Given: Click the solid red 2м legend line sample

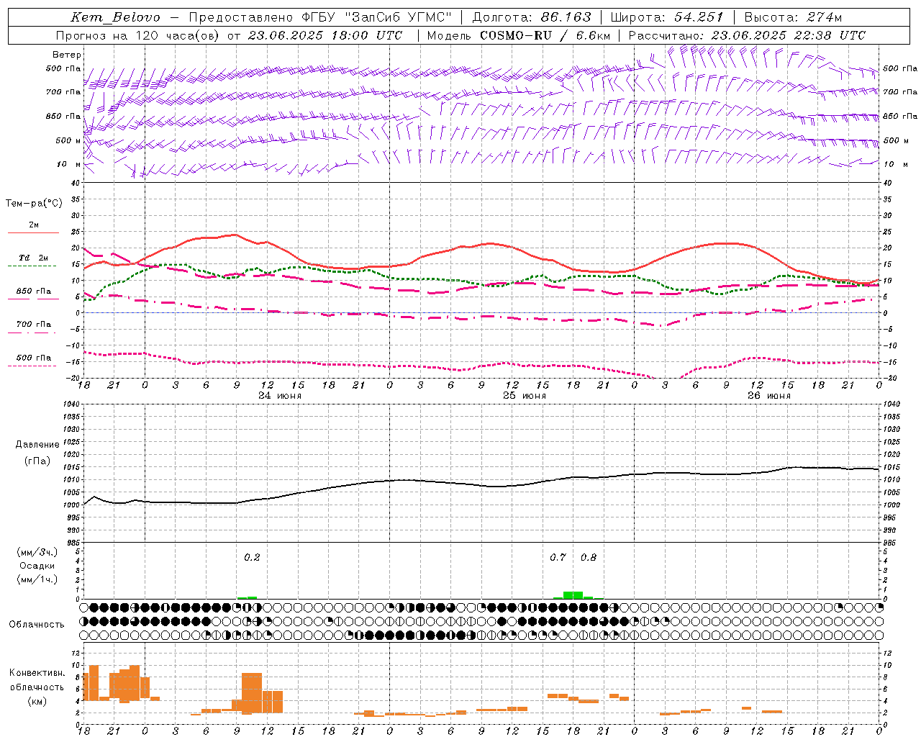Looking at the screenshot, I should coord(33,233).
